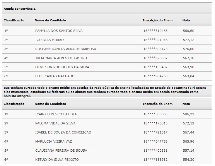Select the score 557,14
Screen dimensions: 215x166
[x=189, y=150]
